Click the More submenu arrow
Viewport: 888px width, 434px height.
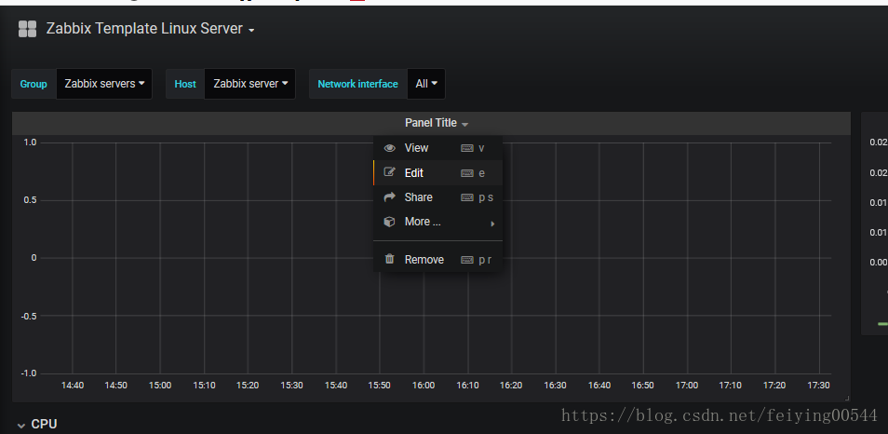(x=492, y=224)
